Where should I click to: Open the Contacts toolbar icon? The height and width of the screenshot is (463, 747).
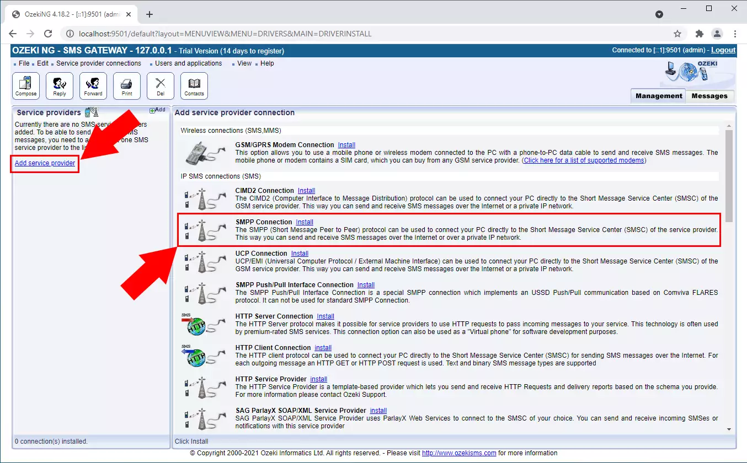click(x=194, y=86)
